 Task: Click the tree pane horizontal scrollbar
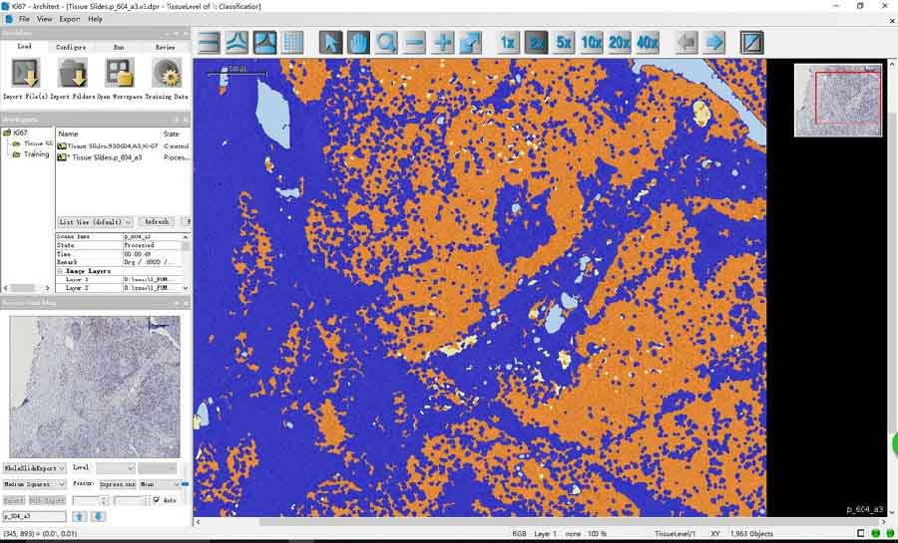pos(27,288)
